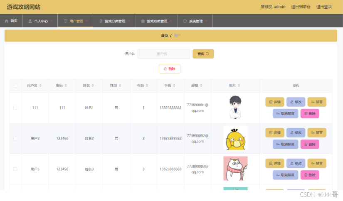
Task: Open 用户2's yellow duck photo
Action: coord(235,138)
